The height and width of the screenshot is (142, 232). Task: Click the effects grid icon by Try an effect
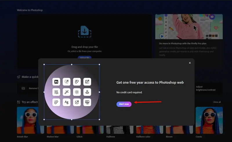tap(19, 102)
